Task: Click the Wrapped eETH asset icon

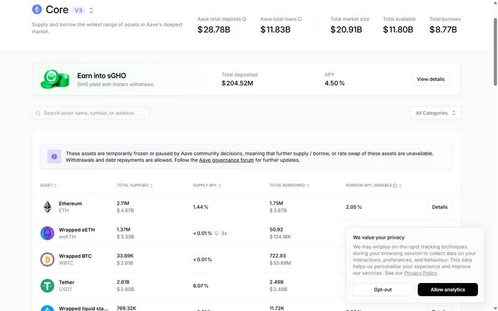Action: point(47,233)
